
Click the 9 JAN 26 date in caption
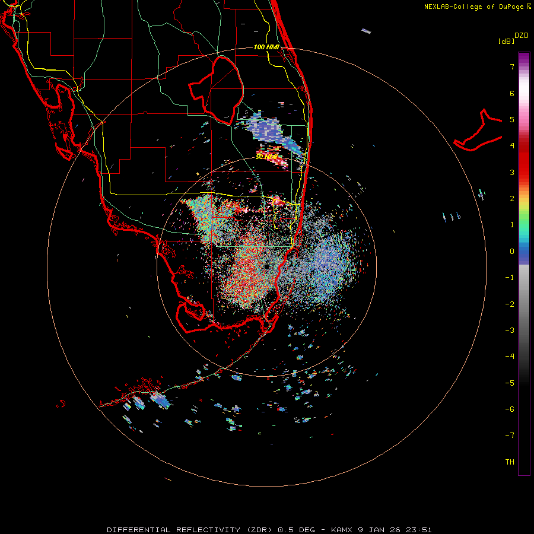(x=380, y=530)
